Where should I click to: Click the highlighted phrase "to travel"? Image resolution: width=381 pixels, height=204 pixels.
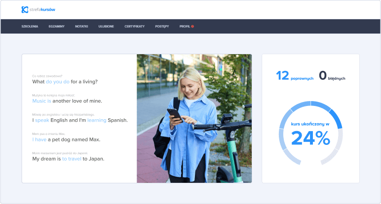(x=72, y=159)
